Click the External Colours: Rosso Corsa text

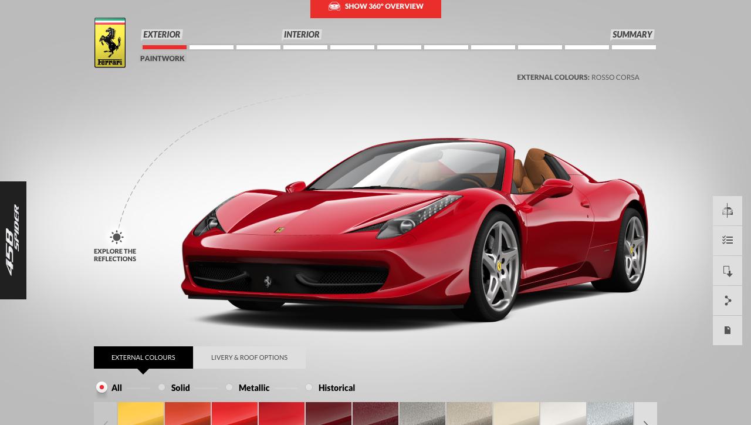(578, 77)
